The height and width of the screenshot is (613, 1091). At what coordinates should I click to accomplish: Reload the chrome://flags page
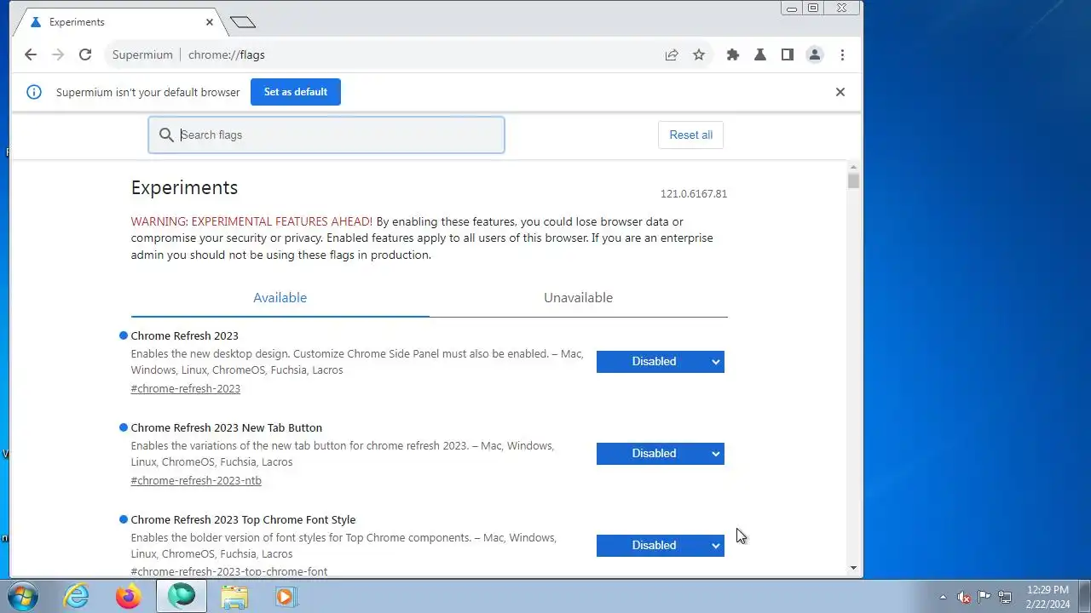(x=85, y=54)
